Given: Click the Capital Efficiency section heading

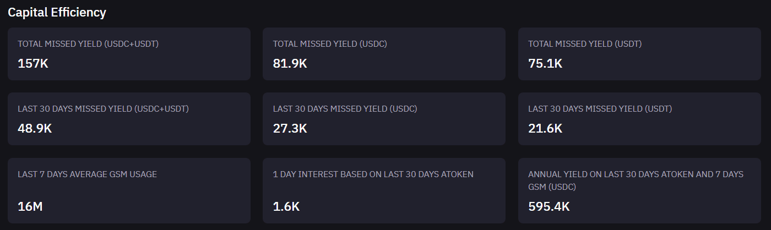Looking at the screenshot, I should tap(57, 13).
